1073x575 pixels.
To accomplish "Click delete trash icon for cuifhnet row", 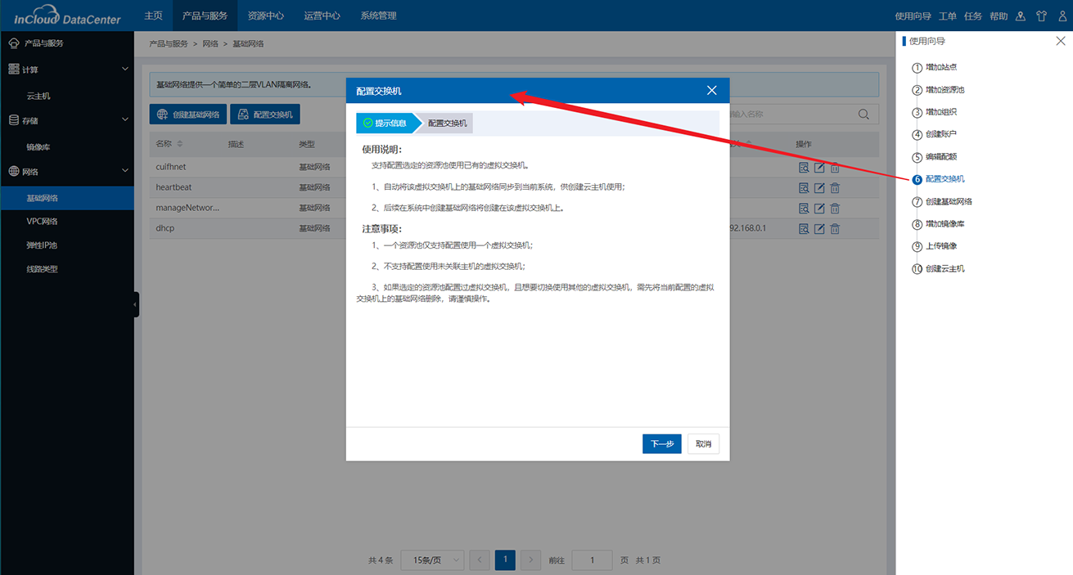I will click(x=835, y=168).
